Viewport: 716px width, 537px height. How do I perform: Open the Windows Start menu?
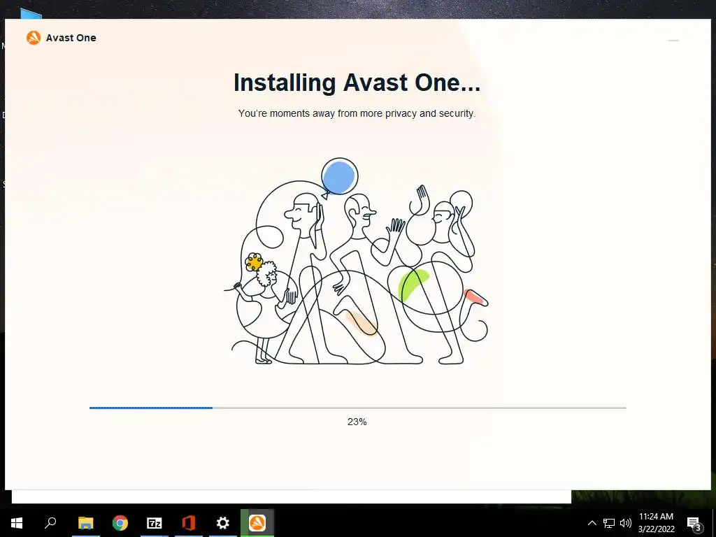coord(17,523)
